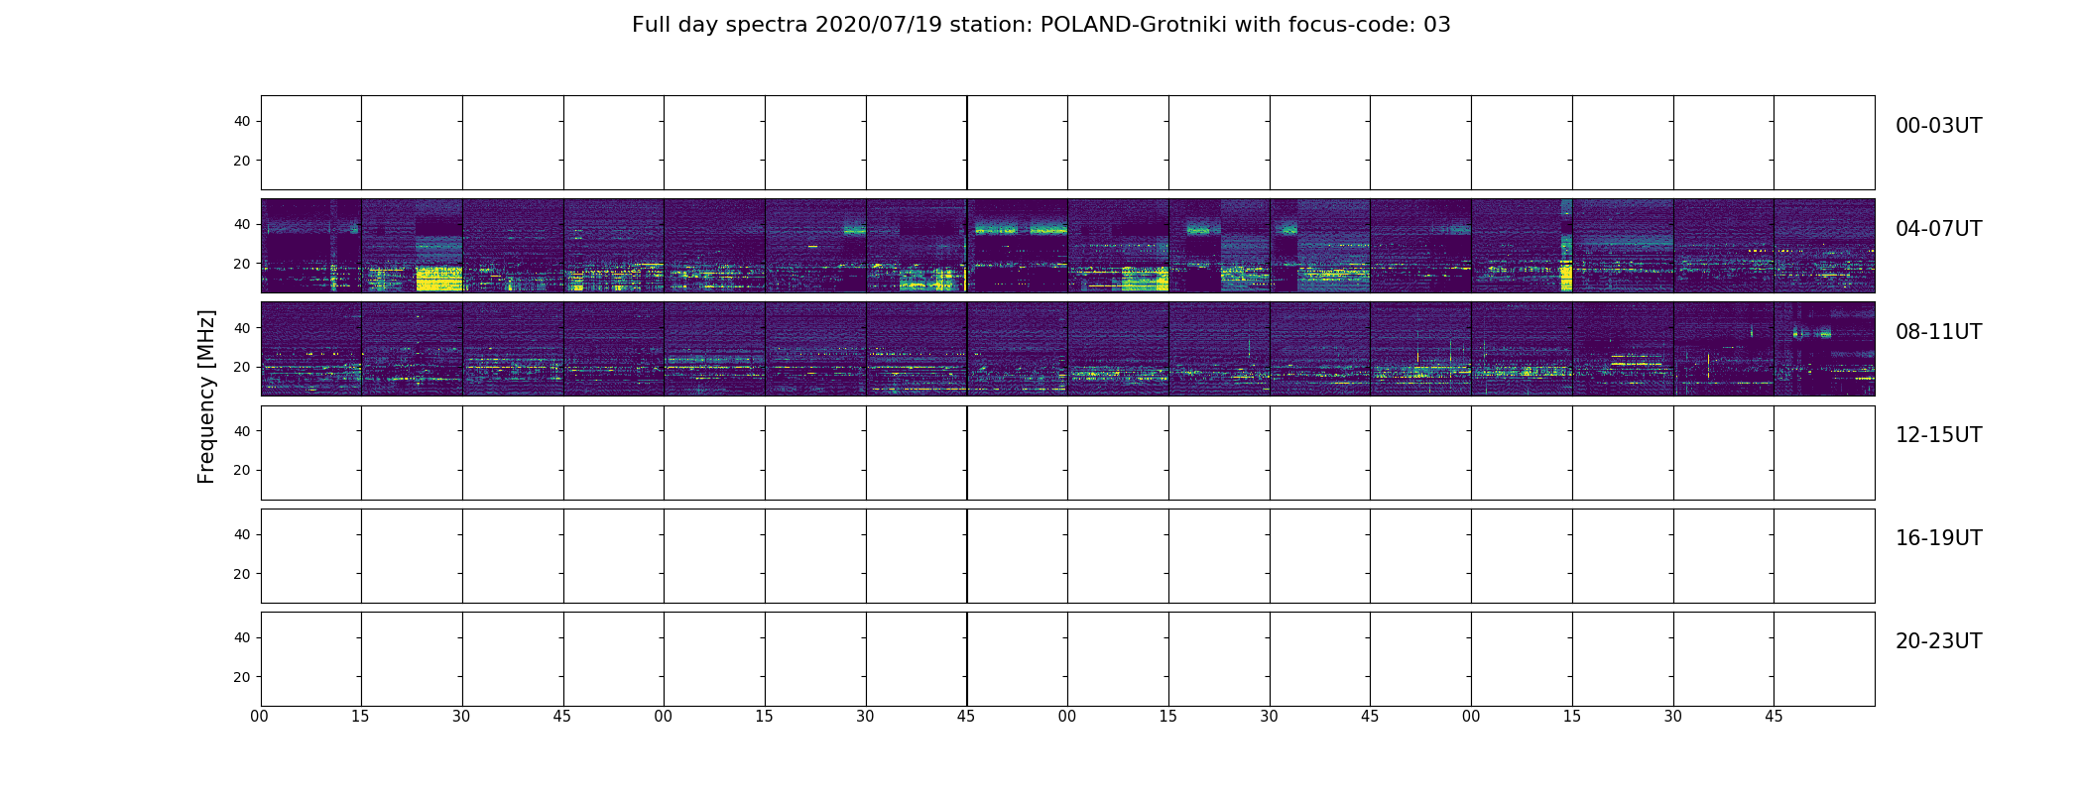Click the "40" tick of the 16-19UT row
The width and height of the screenshot is (2083, 793).
click(241, 534)
